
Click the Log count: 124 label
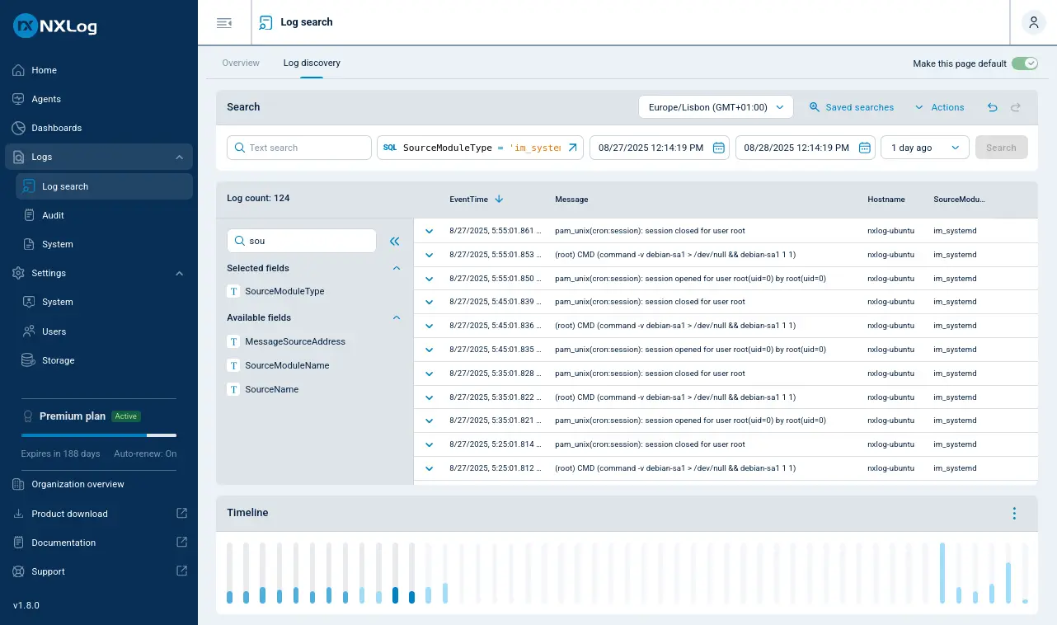[258, 198]
